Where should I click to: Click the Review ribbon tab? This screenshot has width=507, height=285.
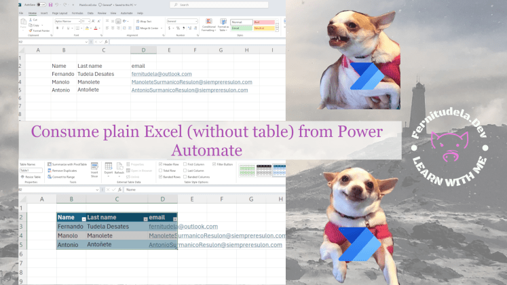point(102,14)
